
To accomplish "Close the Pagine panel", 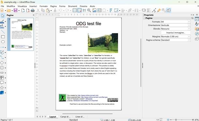I will pyautogui.click(x=34, y=15).
